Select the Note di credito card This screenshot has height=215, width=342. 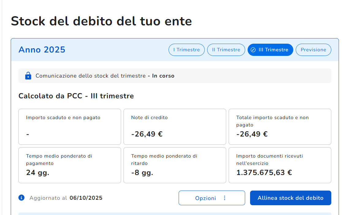[175, 126]
